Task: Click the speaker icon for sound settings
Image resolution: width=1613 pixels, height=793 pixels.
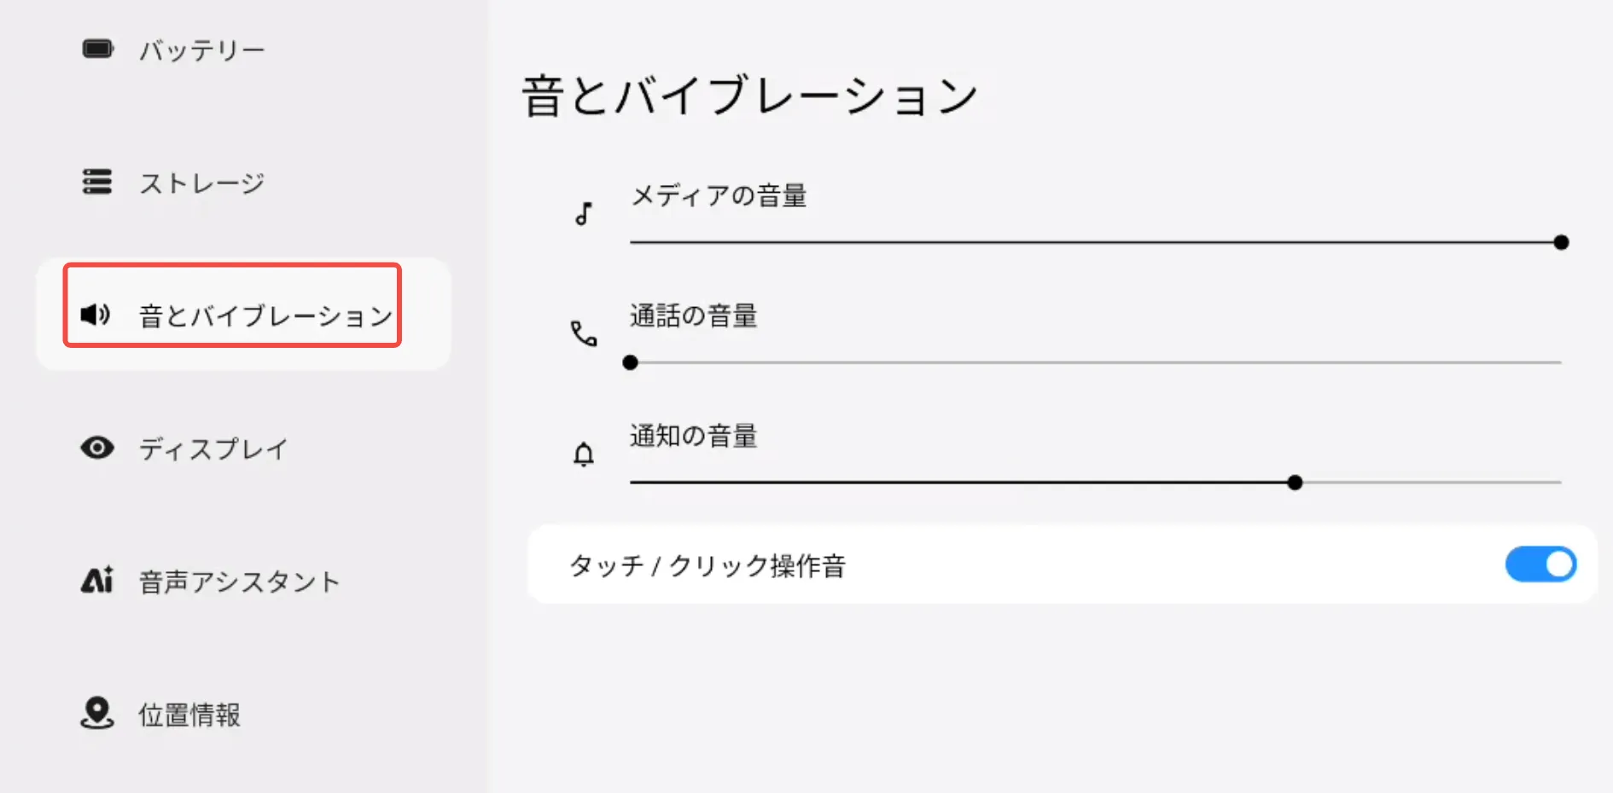Action: tap(95, 315)
